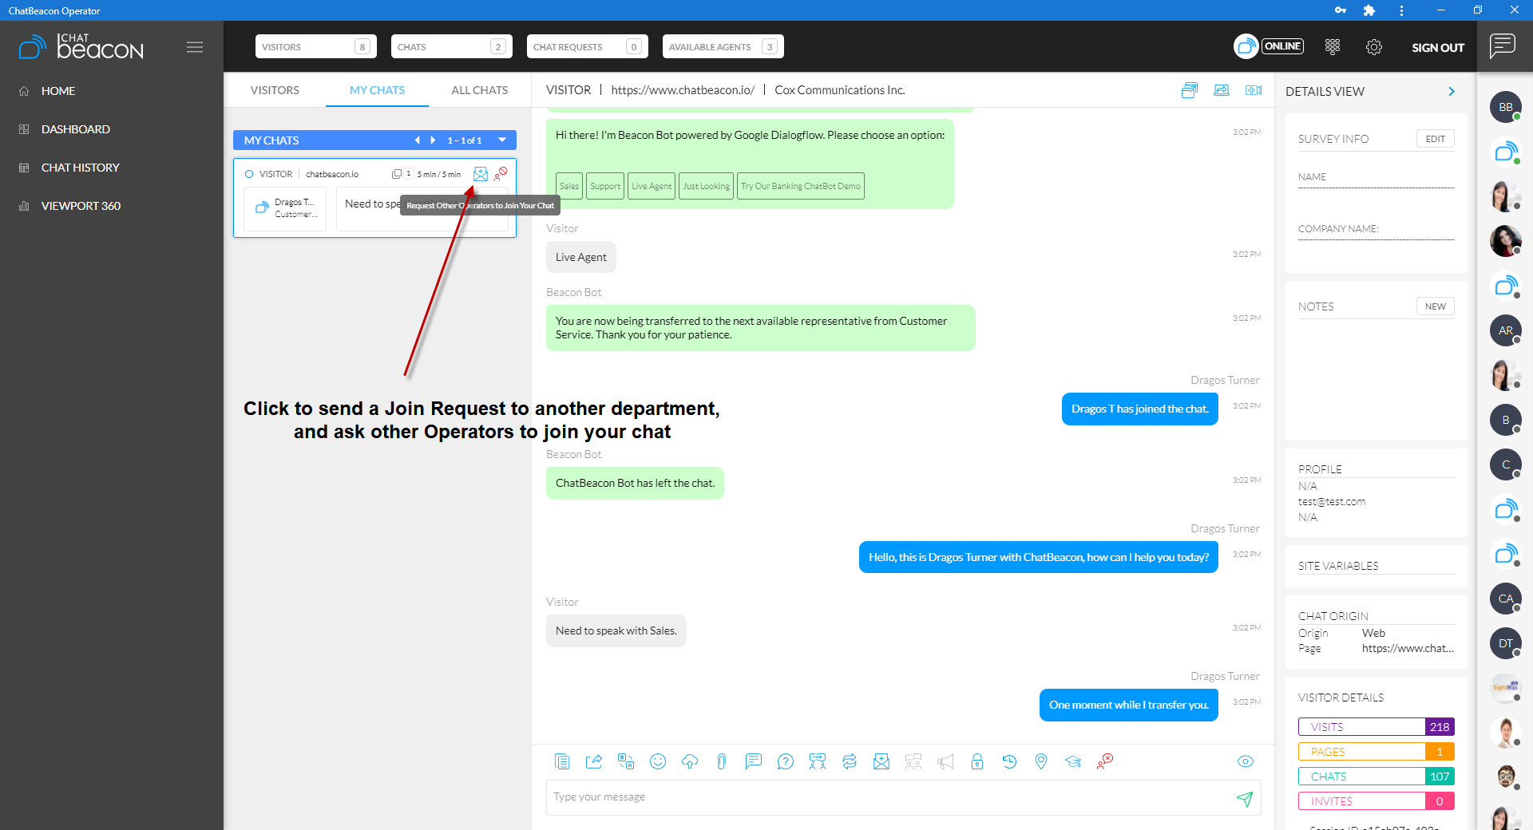Click the Support bot option button
1533x830 pixels.
click(605, 186)
